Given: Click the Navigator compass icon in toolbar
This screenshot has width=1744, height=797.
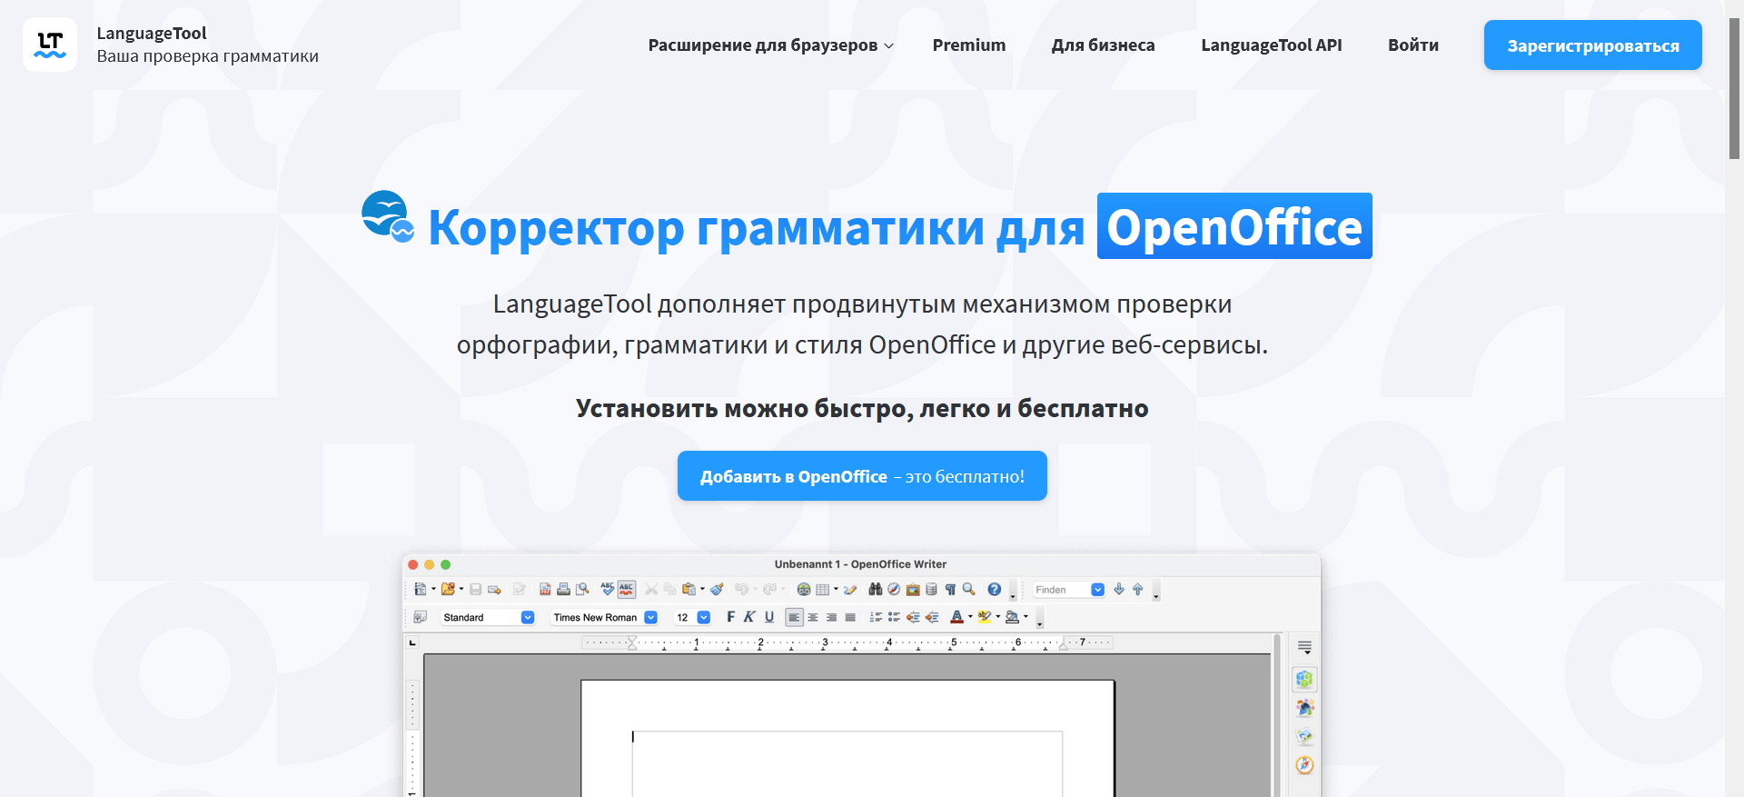Looking at the screenshot, I should click(x=894, y=589).
